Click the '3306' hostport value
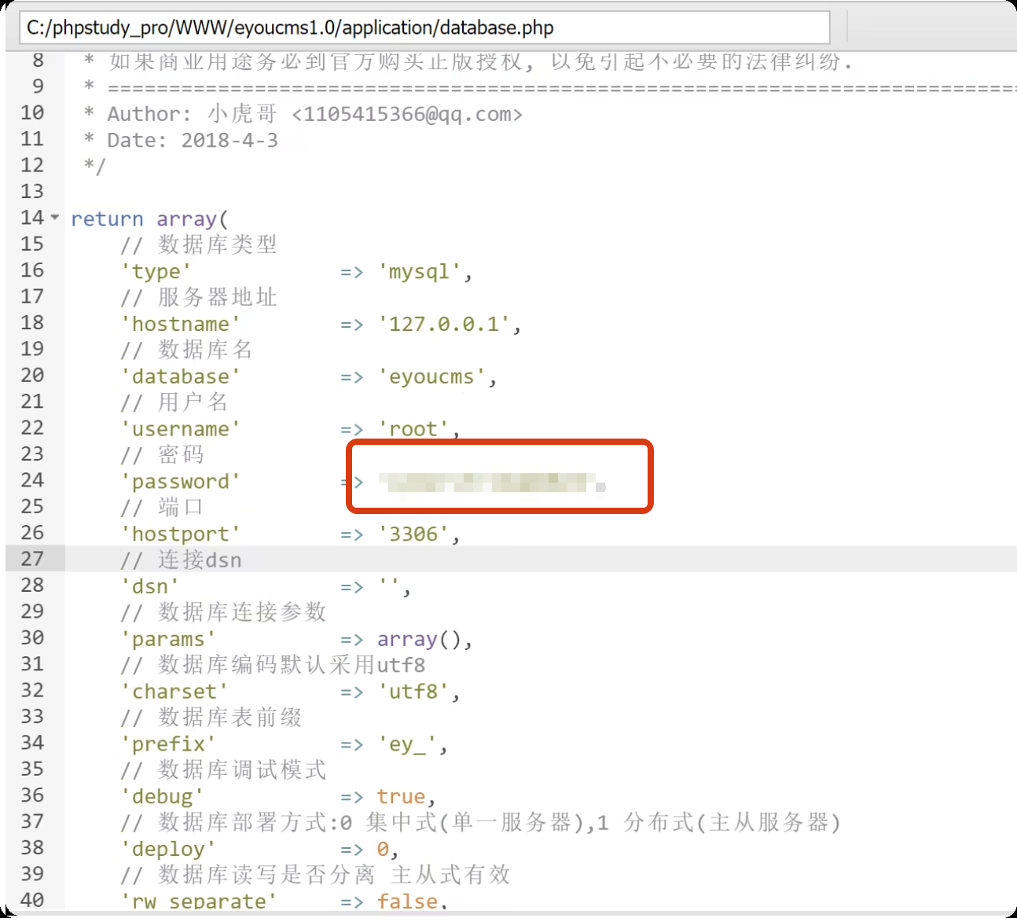 (x=413, y=534)
